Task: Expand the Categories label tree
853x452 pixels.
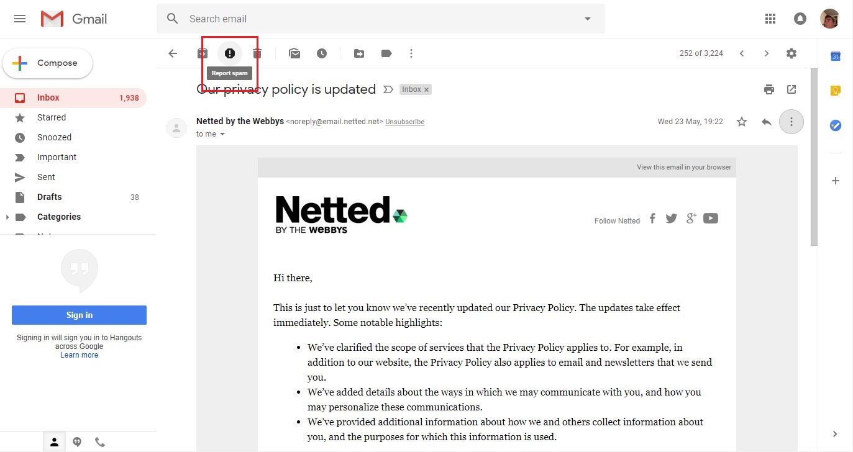Action: coord(7,217)
